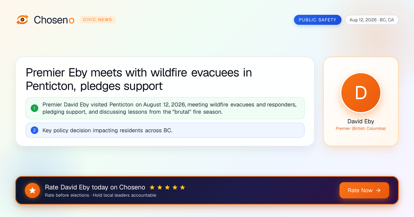The height and width of the screenshot is (217, 414).
Task: Click the David Eby avatar circle
Action: click(x=361, y=93)
